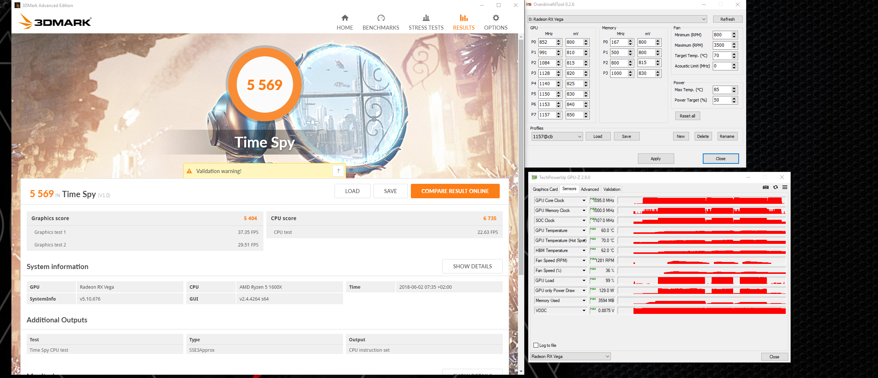Click the GPU Load sensor graph
The image size is (878, 378).
(702, 281)
